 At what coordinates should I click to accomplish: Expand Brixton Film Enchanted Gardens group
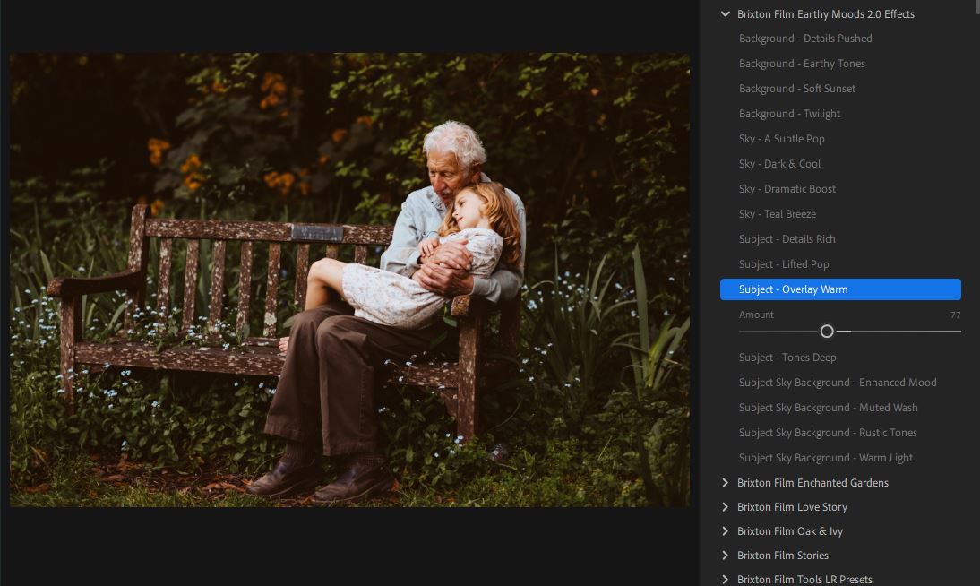[x=726, y=483]
